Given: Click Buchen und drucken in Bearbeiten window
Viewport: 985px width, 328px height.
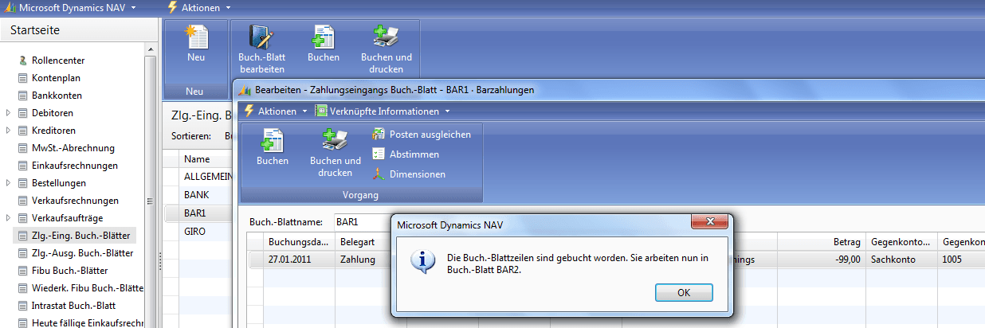Looking at the screenshot, I should click(335, 154).
